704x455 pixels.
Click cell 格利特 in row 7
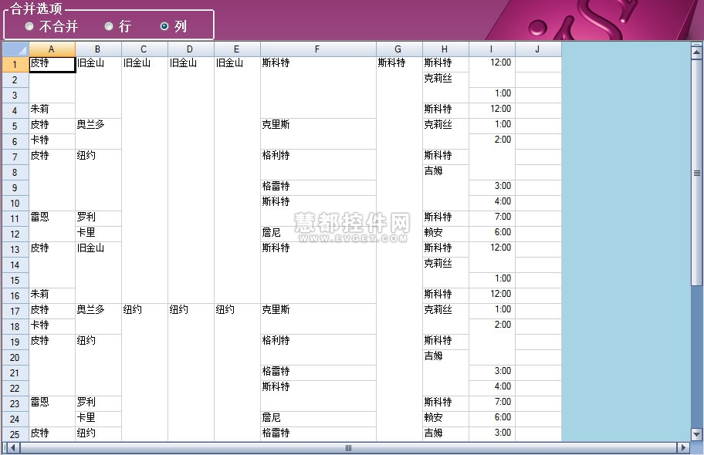(x=318, y=165)
